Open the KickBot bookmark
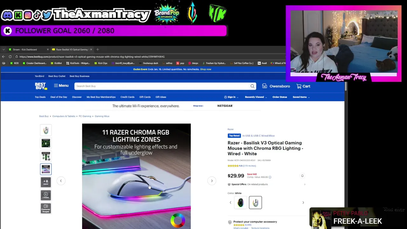 [x=56, y=63]
